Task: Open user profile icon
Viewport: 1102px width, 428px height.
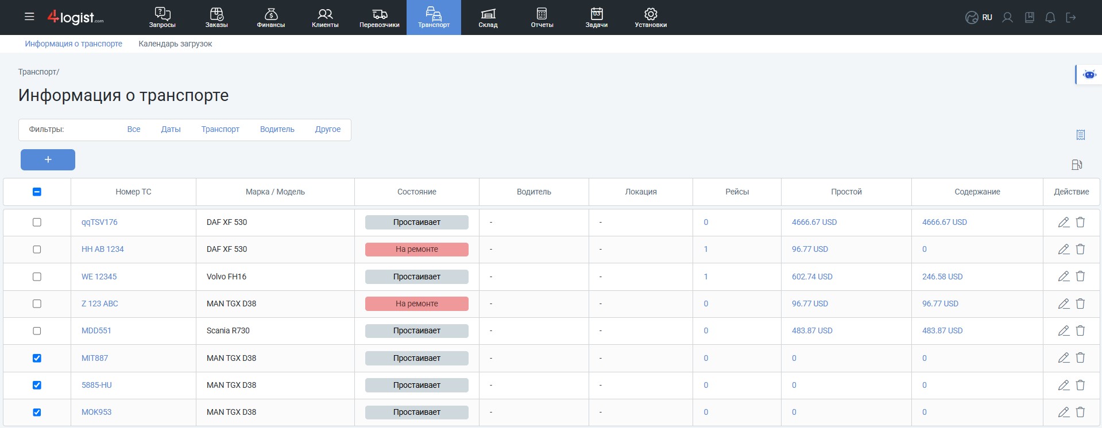Action: pyautogui.click(x=1007, y=17)
